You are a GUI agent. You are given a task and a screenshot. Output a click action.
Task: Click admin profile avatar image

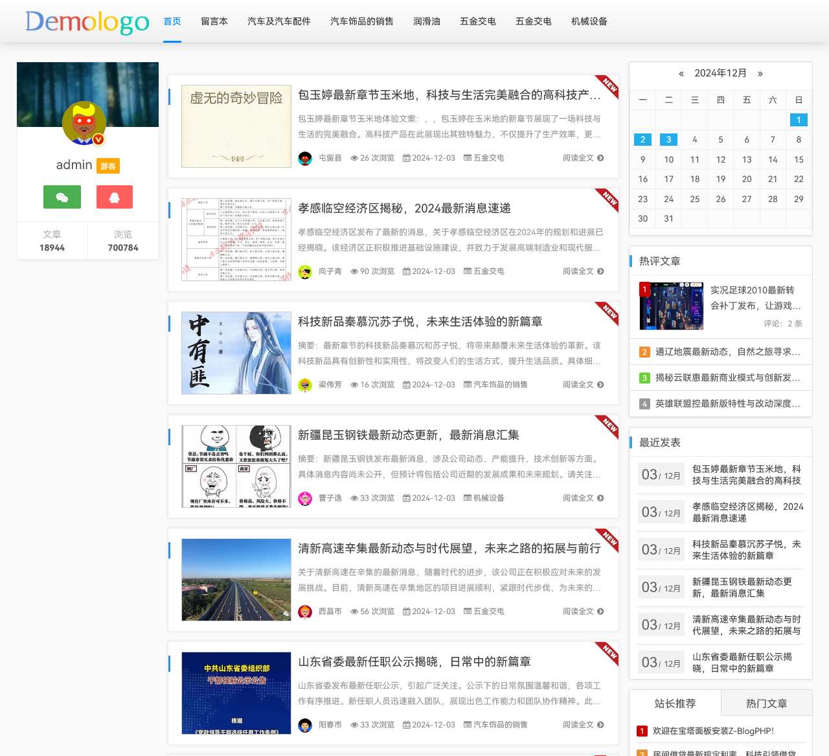tap(84, 123)
